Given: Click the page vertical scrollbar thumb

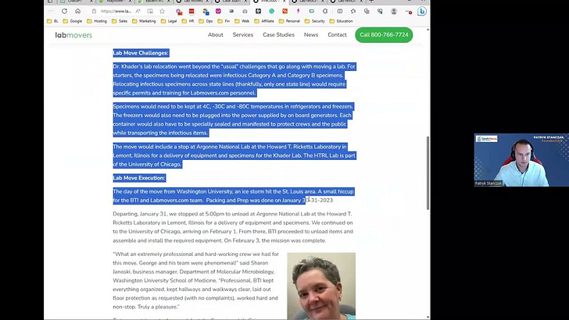Looking at the screenshot, I should pyautogui.click(x=428, y=172).
